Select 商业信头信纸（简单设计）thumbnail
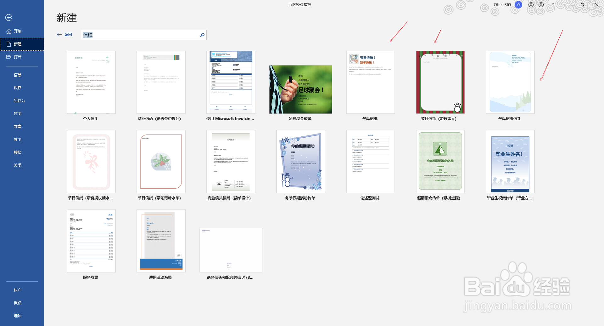The image size is (604, 326). 231,162
